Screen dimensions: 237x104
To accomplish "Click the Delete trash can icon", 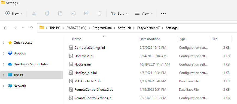I will click(x=99, y=13).
